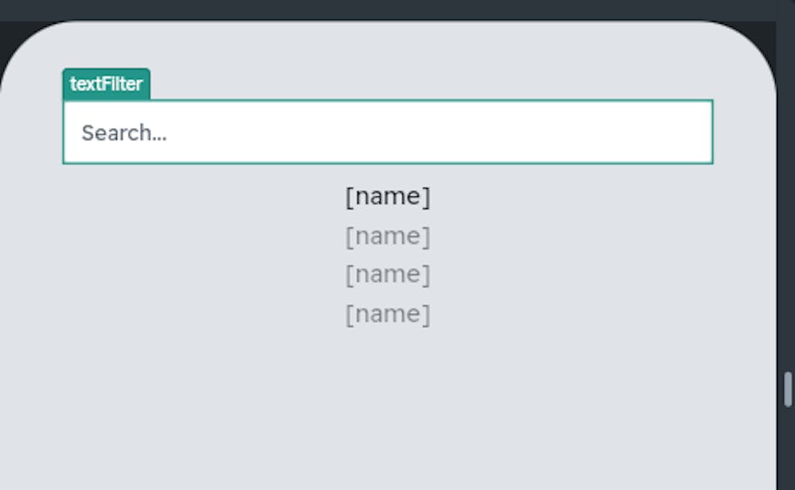Select the second [name] list item
The image size is (795, 490).
pos(388,236)
